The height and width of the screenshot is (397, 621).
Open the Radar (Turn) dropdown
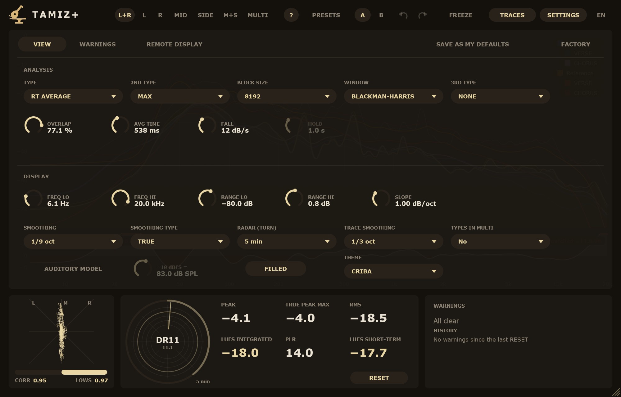[287, 241]
